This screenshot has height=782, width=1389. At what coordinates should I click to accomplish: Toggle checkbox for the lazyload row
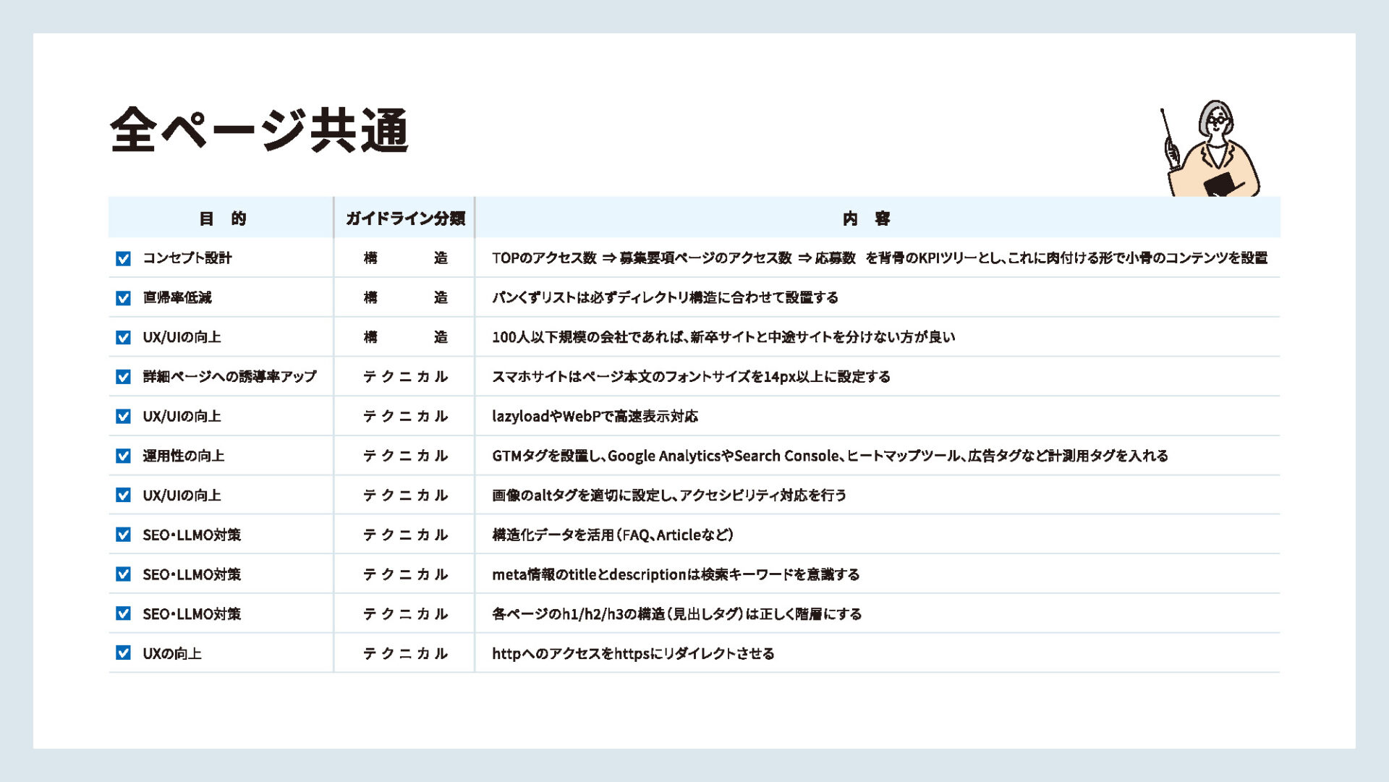[x=123, y=417]
